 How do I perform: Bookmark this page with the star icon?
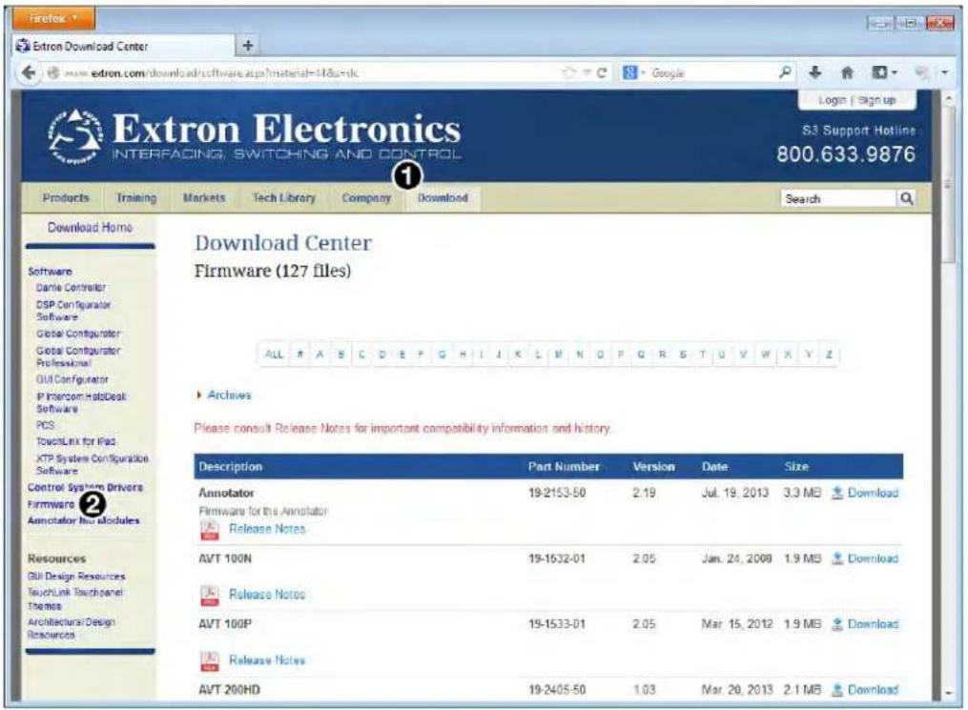tap(568, 72)
